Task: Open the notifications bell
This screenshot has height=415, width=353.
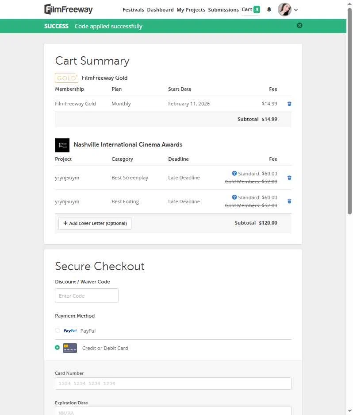Action: click(x=269, y=10)
